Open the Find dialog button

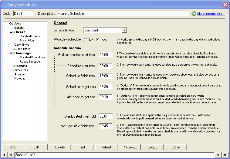coord(83,147)
